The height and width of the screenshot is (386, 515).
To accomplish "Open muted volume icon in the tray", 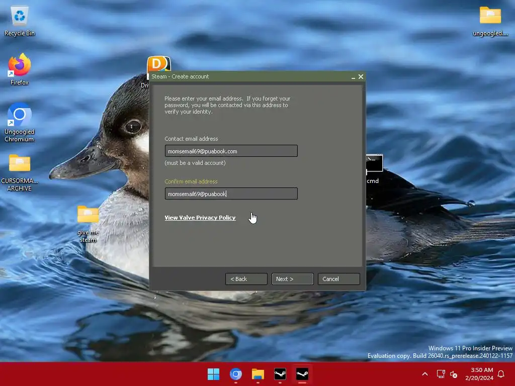I will (454, 374).
